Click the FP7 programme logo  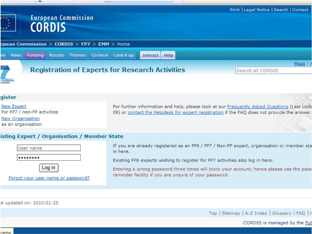pyautogui.click(x=7, y=74)
